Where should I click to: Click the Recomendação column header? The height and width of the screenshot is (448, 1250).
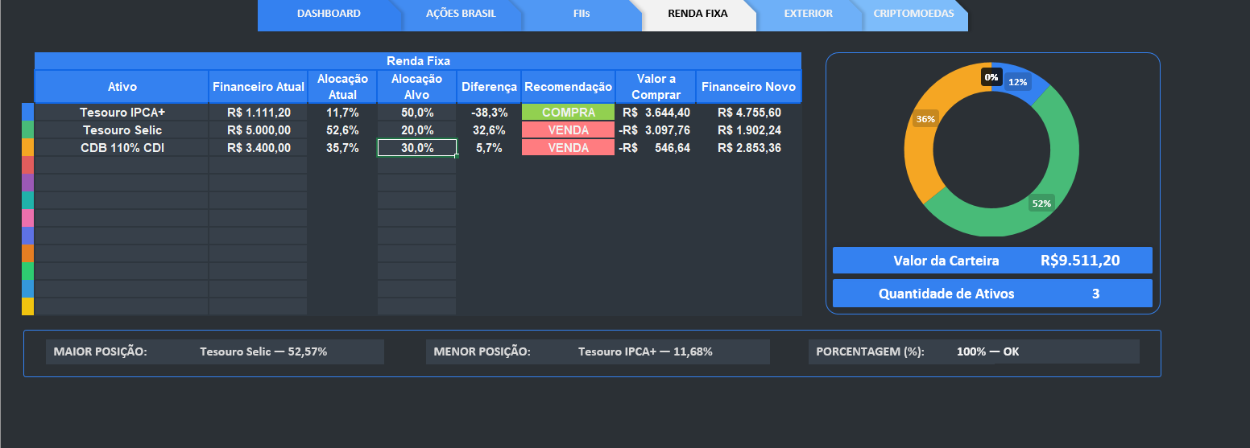point(568,87)
